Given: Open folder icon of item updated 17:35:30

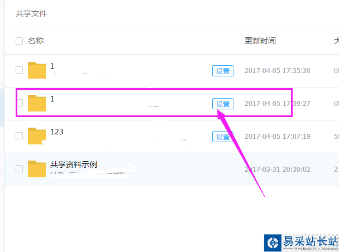Looking at the screenshot, I should coord(37,70).
